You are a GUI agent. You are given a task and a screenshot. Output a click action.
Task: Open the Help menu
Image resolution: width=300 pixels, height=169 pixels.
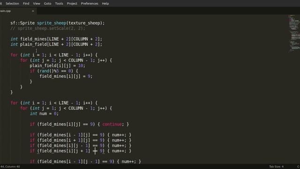coord(105,3)
